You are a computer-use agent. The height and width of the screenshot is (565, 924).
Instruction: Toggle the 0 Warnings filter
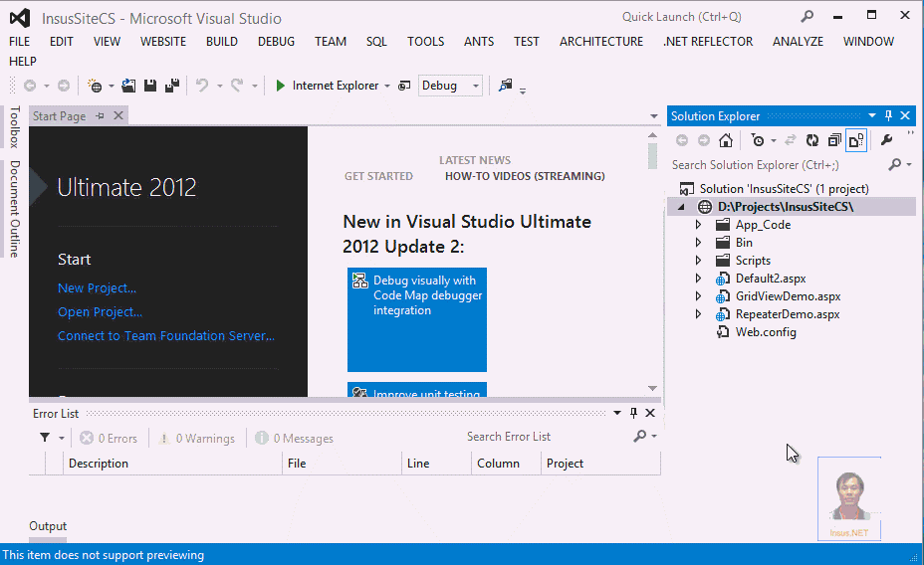click(x=197, y=439)
